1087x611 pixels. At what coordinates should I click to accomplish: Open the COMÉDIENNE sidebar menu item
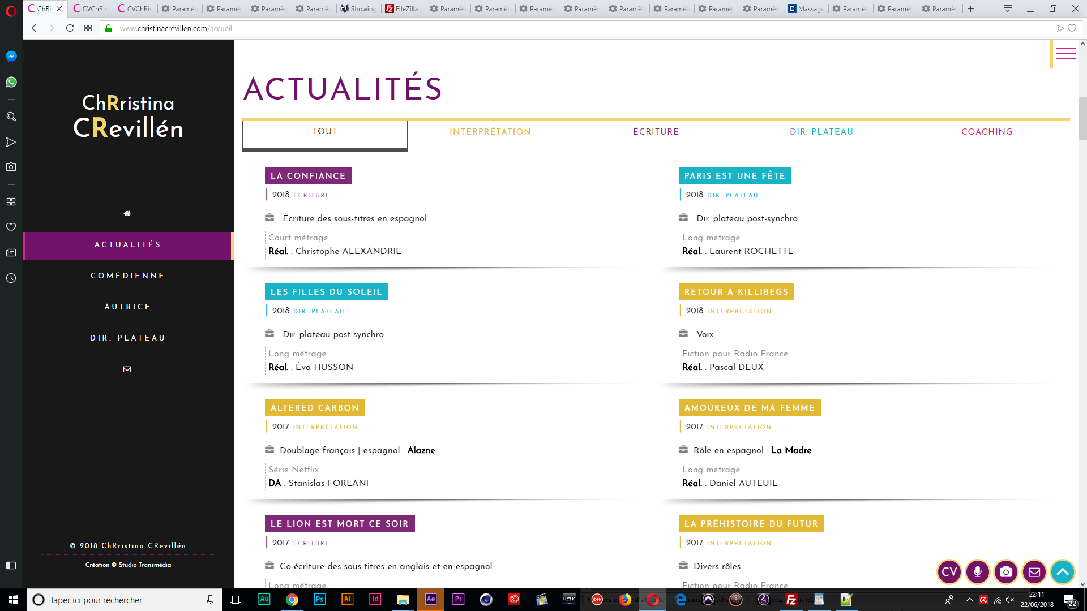point(127,276)
